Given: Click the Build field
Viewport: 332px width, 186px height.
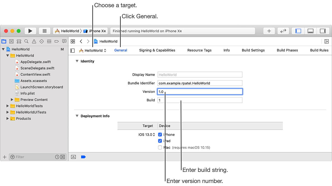Looking at the screenshot, I should (200, 100).
